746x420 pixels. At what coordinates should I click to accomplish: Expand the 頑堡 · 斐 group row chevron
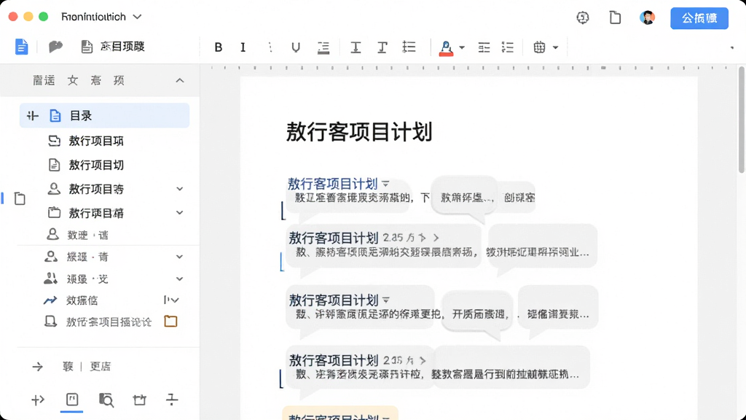click(x=179, y=279)
